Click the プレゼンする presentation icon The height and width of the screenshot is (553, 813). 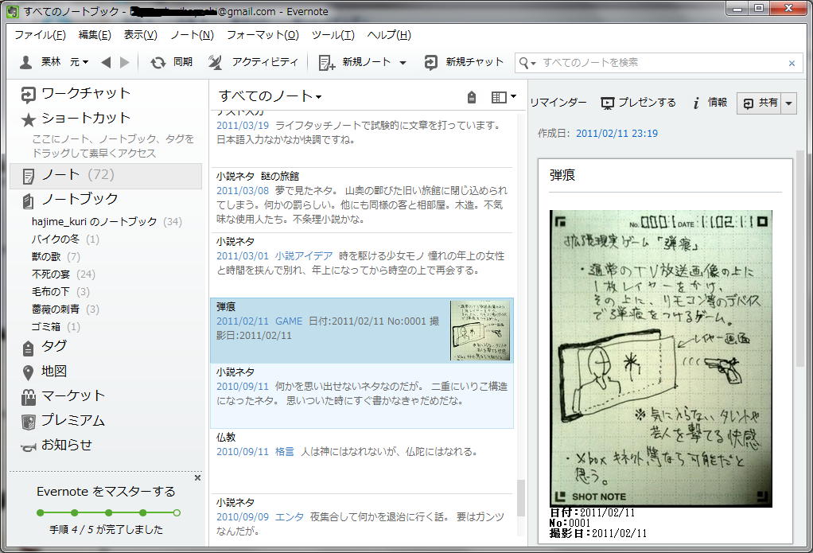coord(607,103)
